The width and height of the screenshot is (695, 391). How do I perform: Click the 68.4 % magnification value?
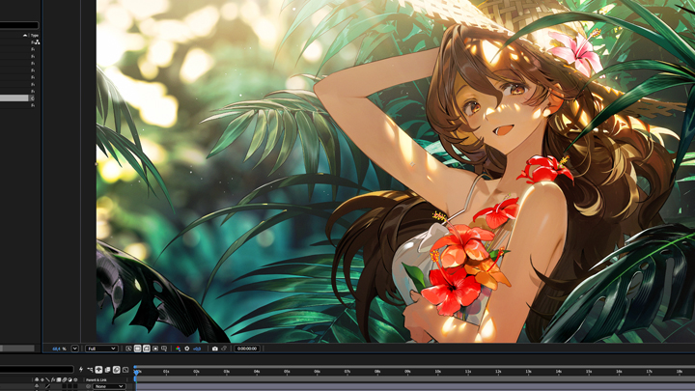coord(59,349)
